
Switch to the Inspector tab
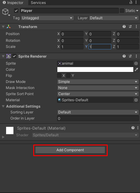tap(14, 2)
